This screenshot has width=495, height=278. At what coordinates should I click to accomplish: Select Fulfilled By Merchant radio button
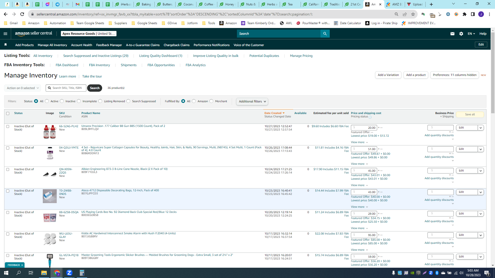pos(211,101)
